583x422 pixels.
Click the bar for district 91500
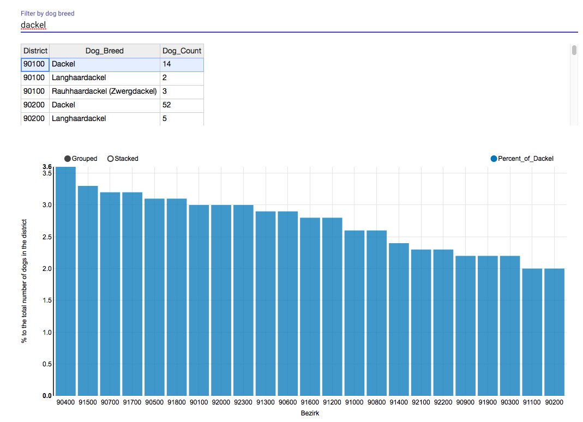point(88,291)
